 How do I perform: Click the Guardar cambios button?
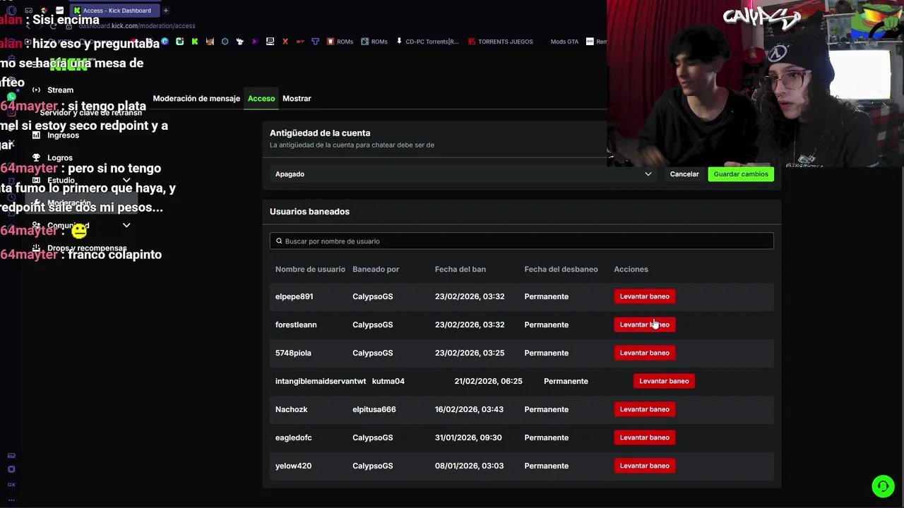[741, 174]
